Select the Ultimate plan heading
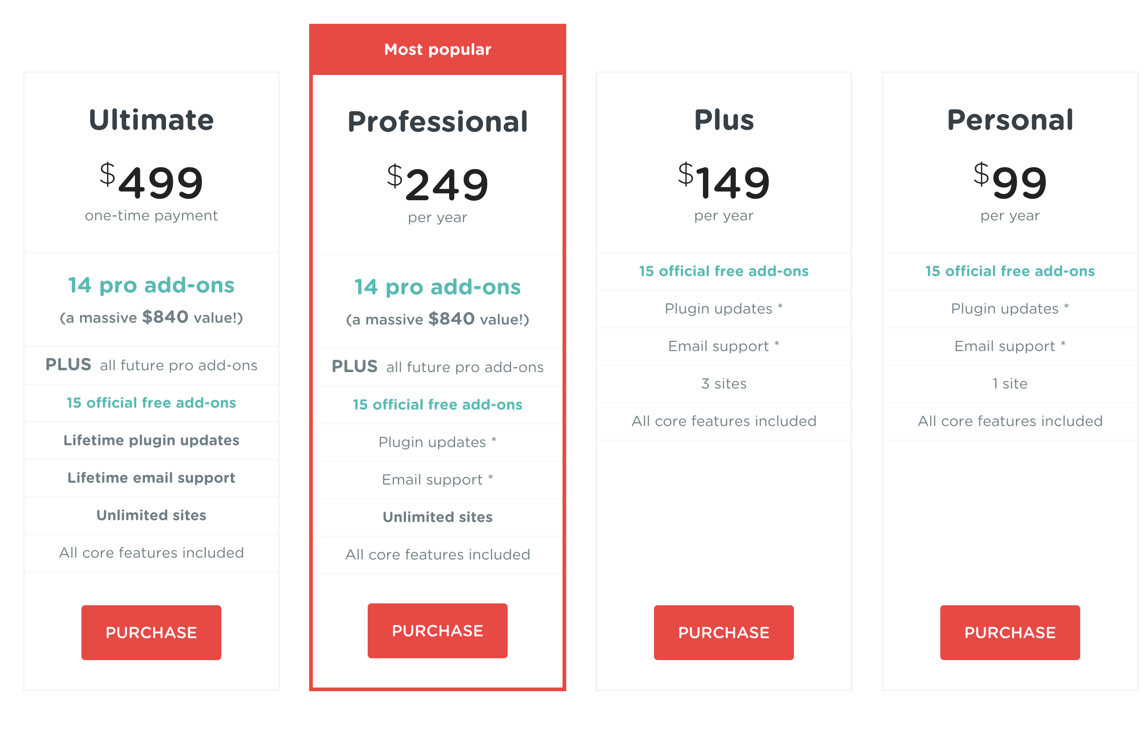The width and height of the screenshot is (1147, 736). (151, 119)
